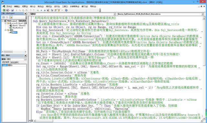
Task: Open the 调试(D) menu
Action: 49,6
